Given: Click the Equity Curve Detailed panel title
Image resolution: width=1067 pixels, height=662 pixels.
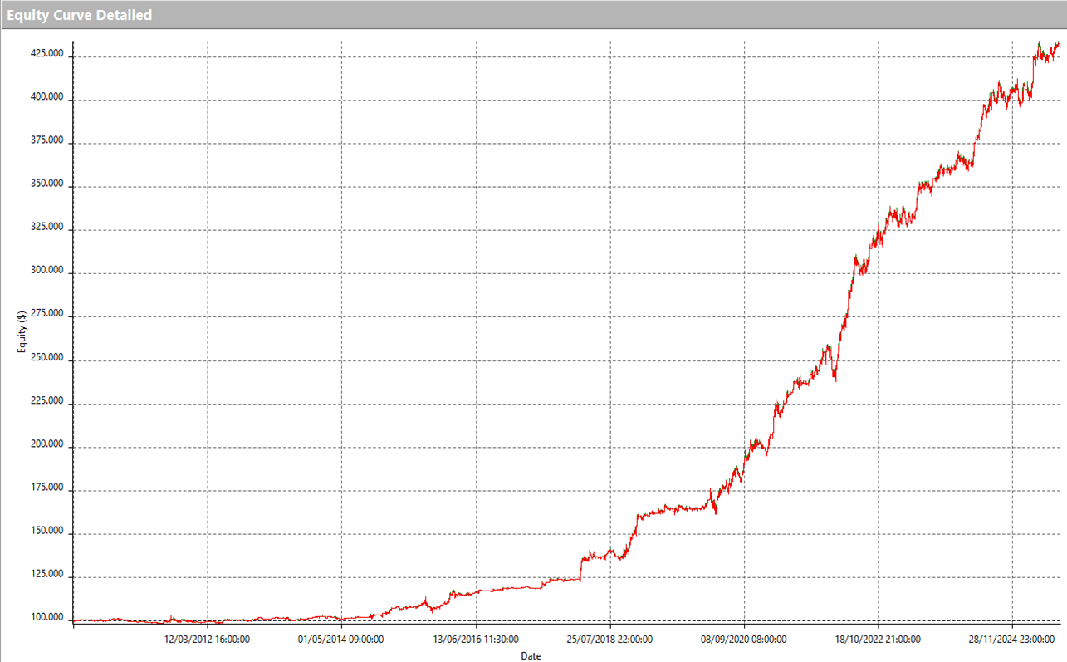Looking at the screenshot, I should 80,15.
